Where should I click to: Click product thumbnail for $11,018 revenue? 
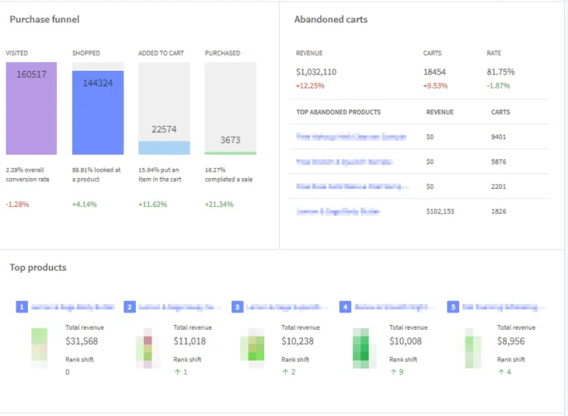148,348
